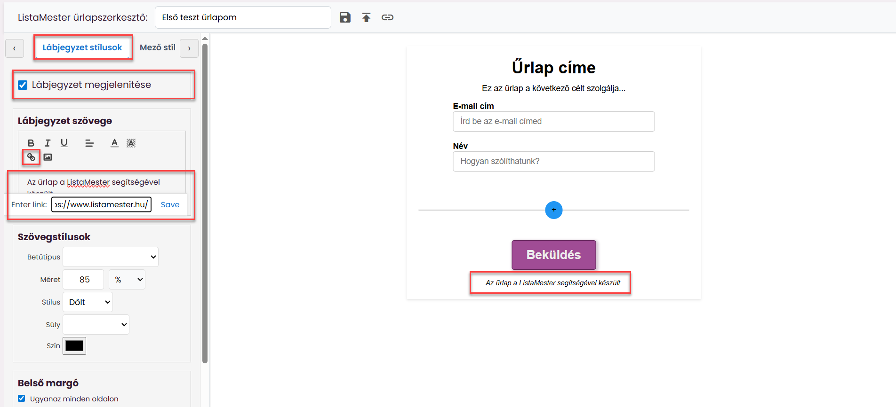Click the Név field label in preview

tap(460, 146)
